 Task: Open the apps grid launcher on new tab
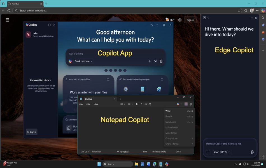(8, 20)
